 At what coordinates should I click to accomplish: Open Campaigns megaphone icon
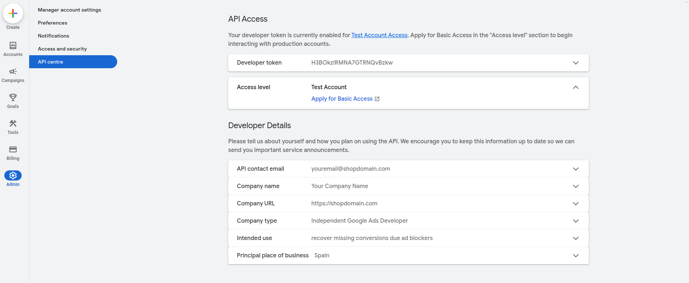[13, 71]
